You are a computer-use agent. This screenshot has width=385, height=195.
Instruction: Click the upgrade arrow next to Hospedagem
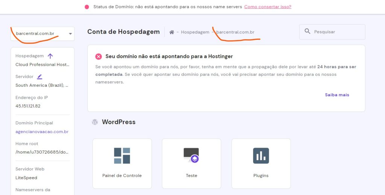50,56
